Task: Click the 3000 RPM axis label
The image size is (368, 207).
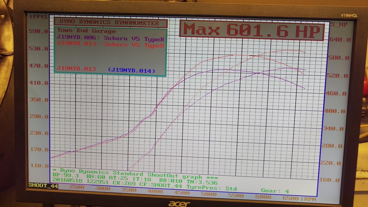Action: click(x=102, y=188)
